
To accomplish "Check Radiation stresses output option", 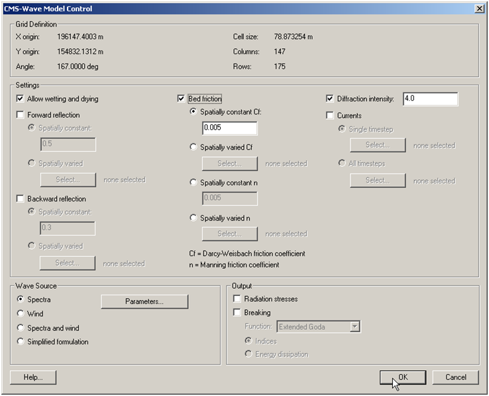I will point(237,299).
